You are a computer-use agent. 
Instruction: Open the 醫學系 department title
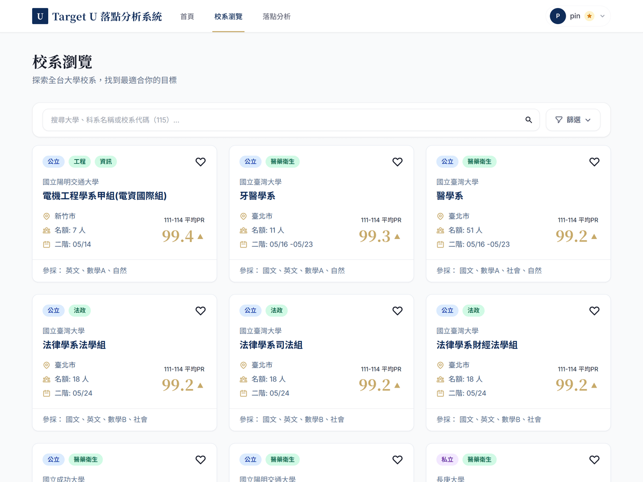click(450, 196)
